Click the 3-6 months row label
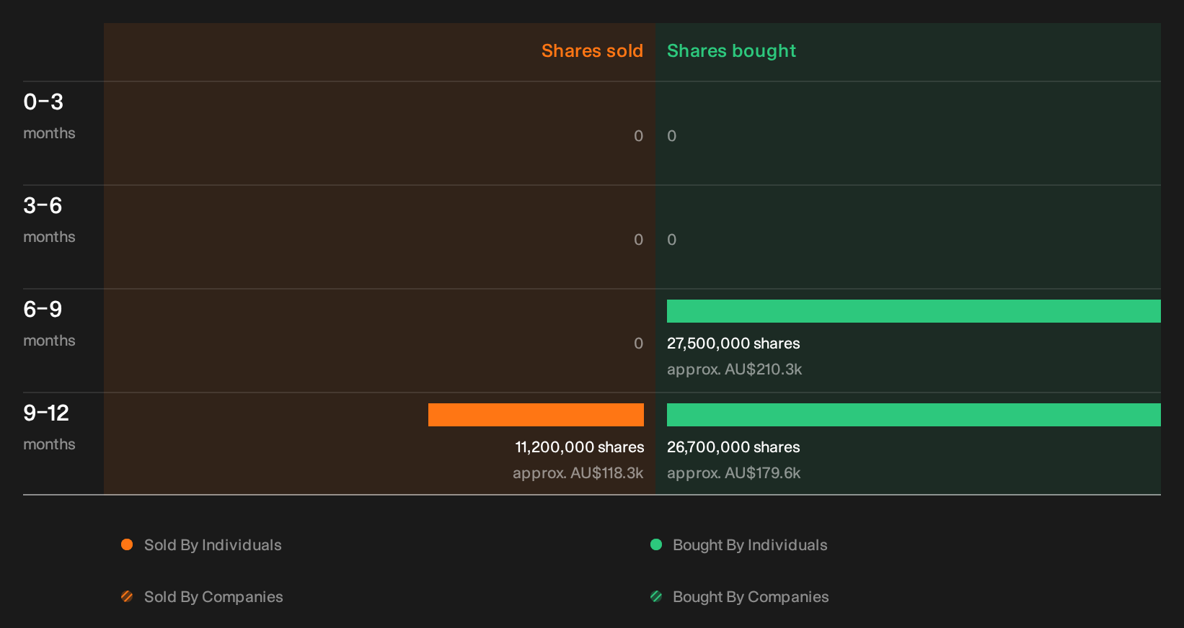Image resolution: width=1184 pixels, height=628 pixels. point(49,220)
